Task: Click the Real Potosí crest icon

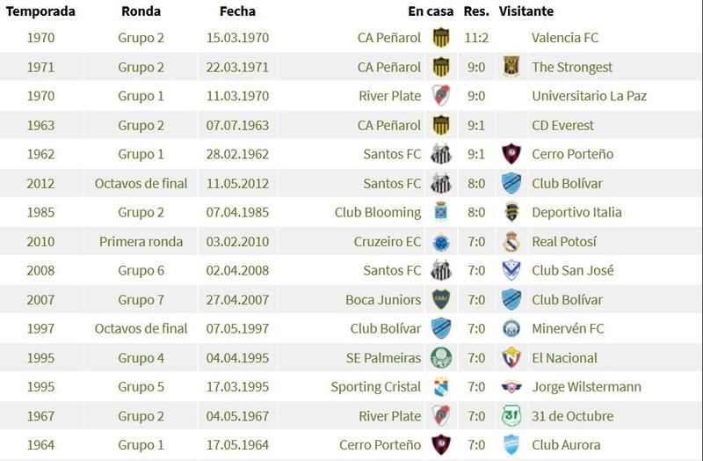Action: [x=511, y=242]
